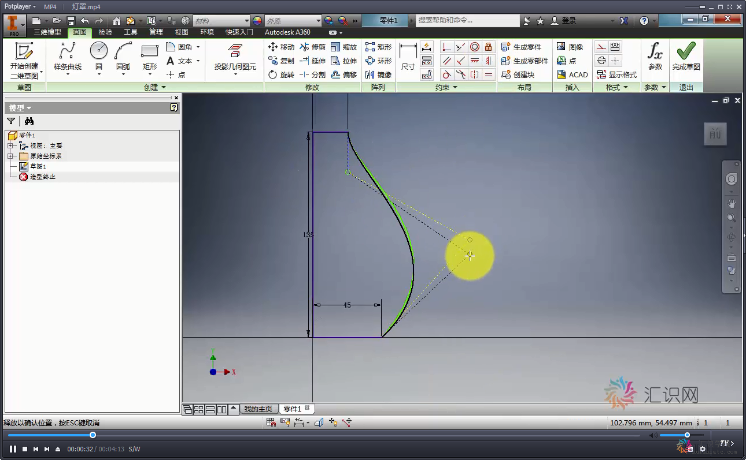Open the 管理 ribbon tab
Viewport: 746px width, 460px height.
pyautogui.click(x=156, y=32)
